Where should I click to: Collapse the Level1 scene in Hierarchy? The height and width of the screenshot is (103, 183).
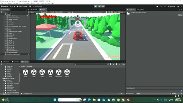(4, 14)
